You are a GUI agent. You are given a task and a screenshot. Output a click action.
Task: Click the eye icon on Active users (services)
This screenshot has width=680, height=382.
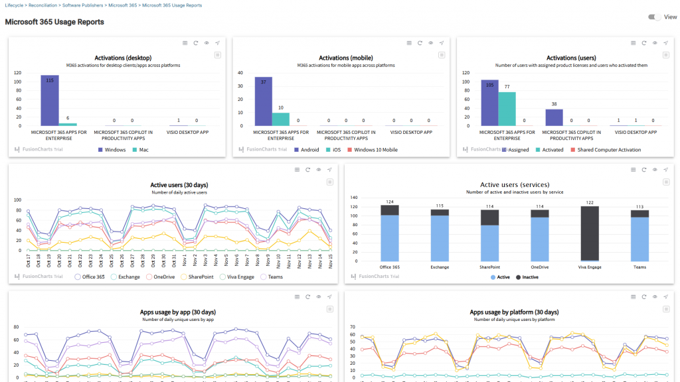coord(655,170)
